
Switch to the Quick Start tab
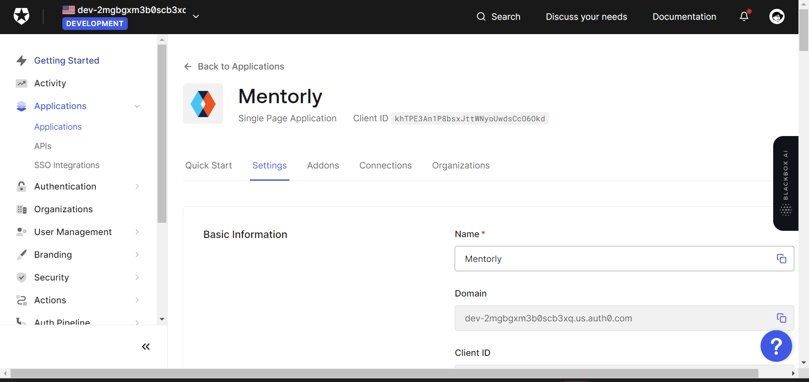[x=209, y=166]
